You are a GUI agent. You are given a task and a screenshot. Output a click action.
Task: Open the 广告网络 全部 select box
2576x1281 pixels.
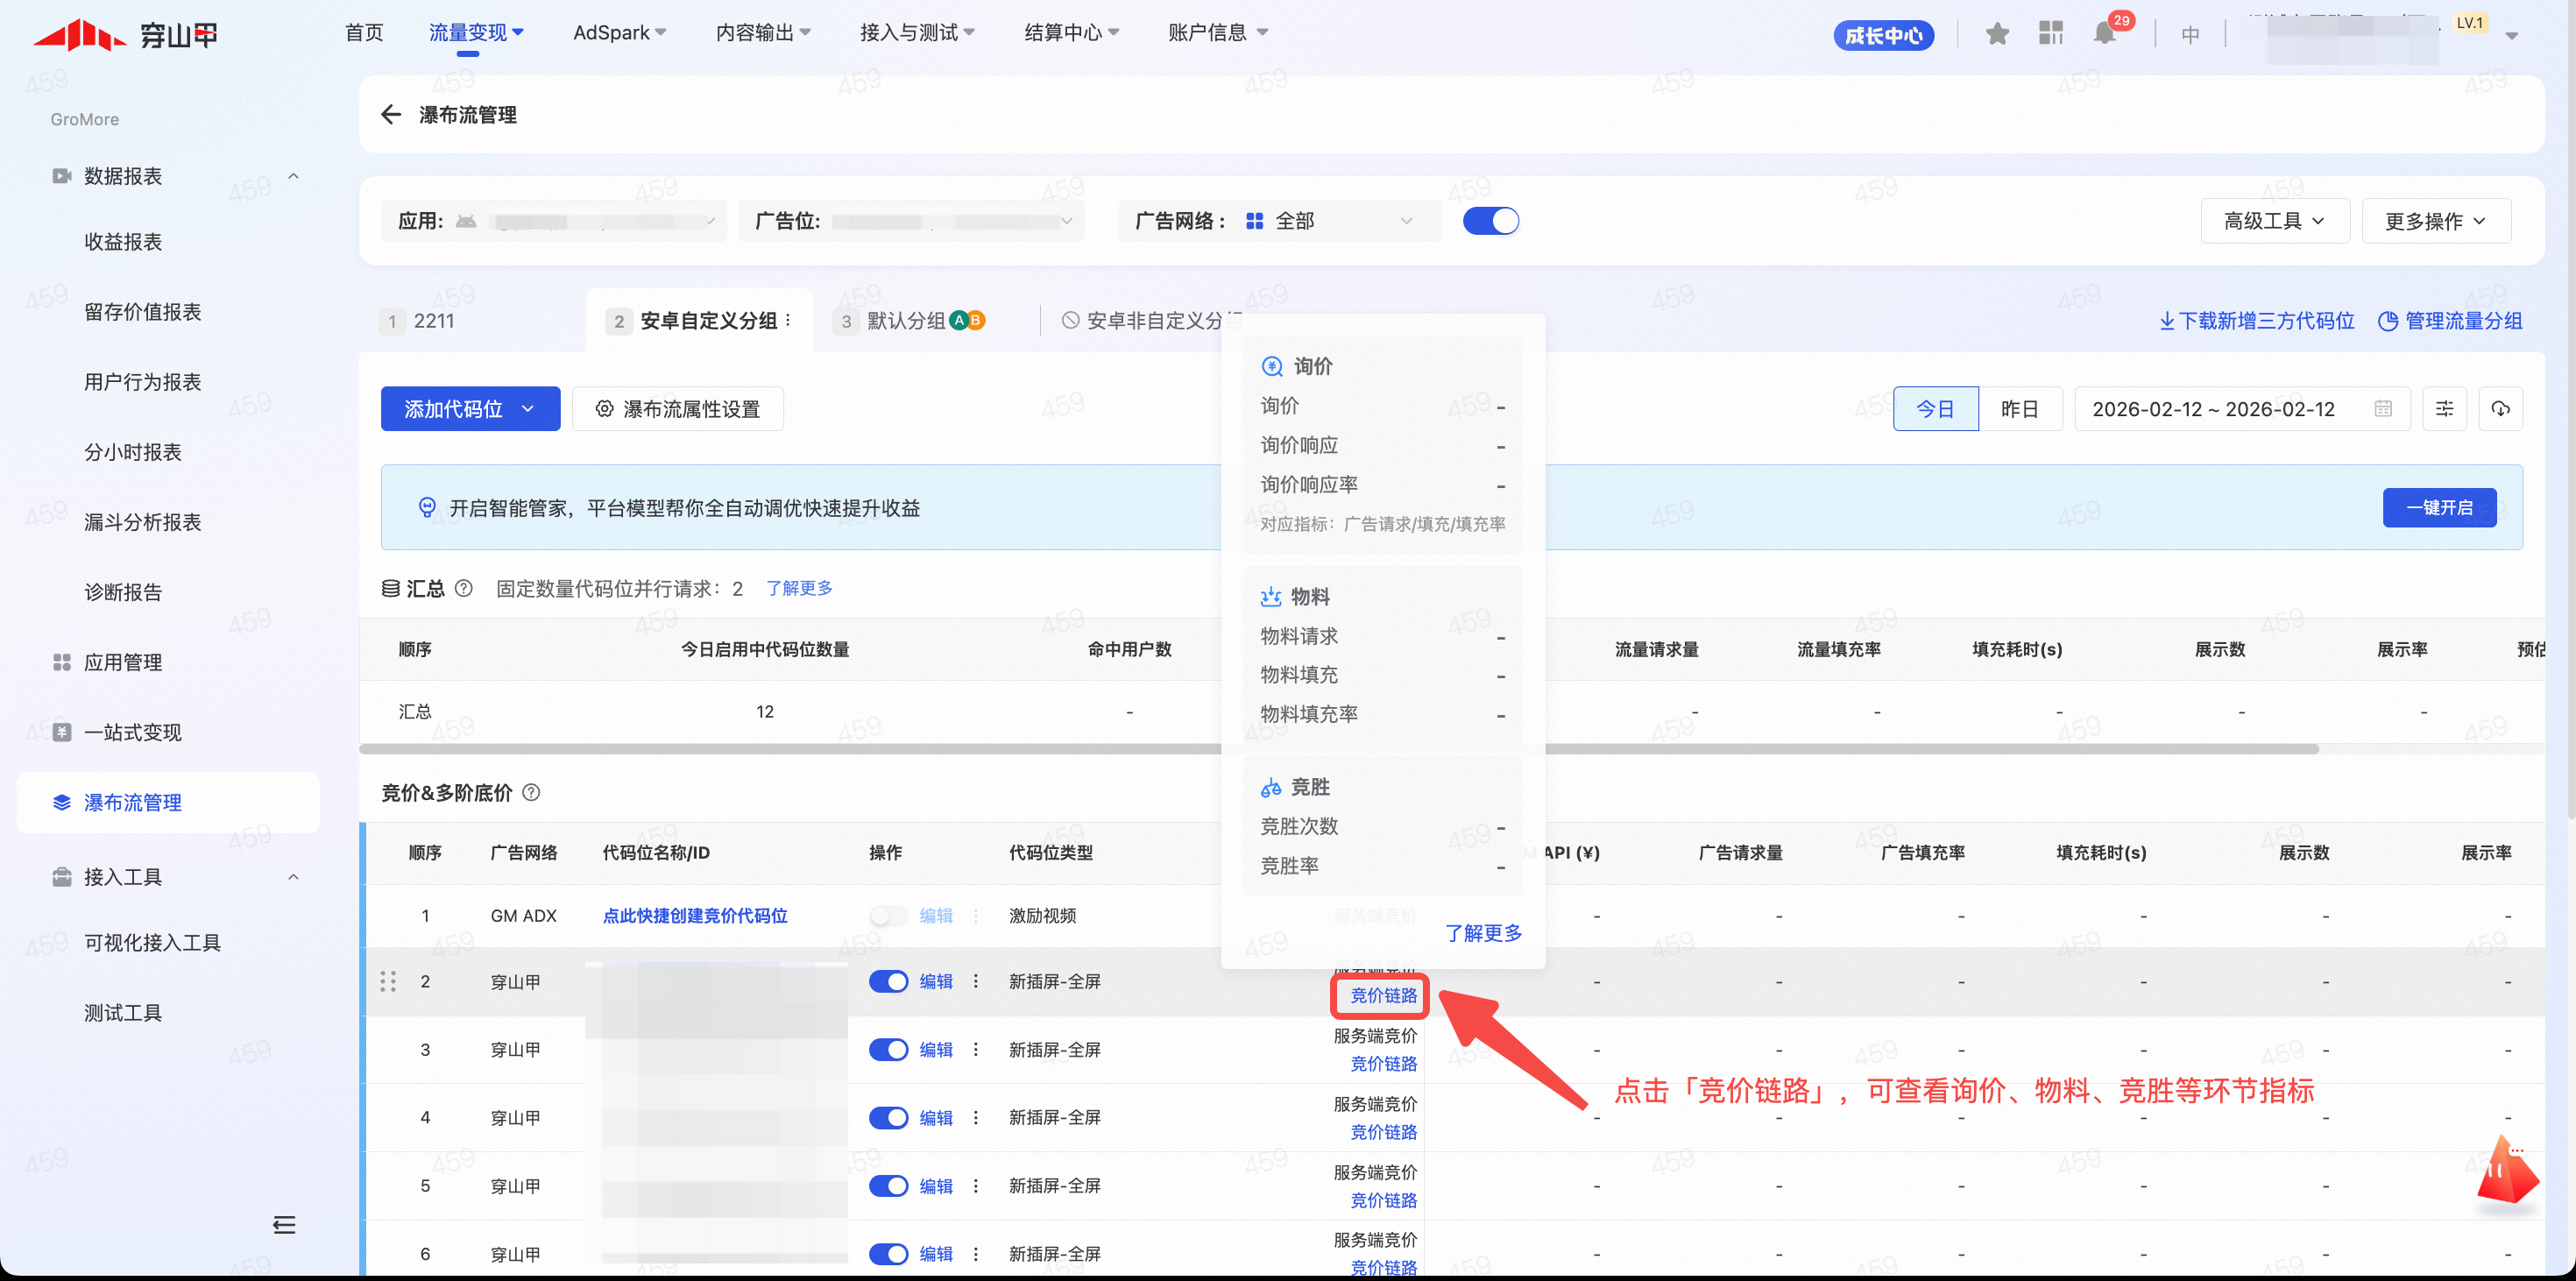coord(1330,221)
